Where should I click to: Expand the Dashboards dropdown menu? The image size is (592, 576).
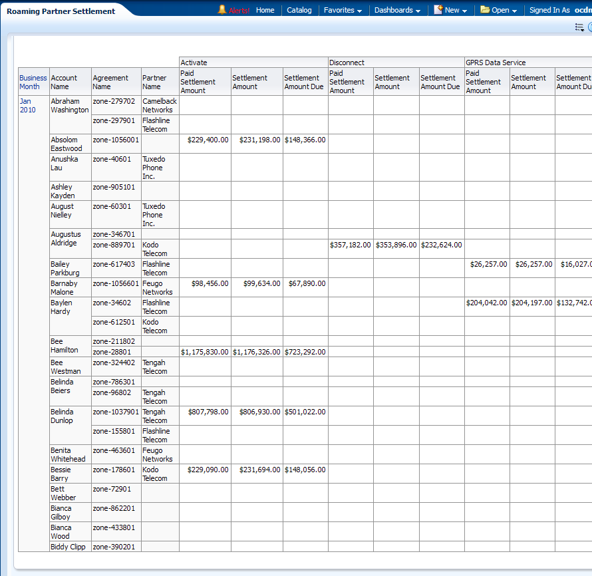397,11
